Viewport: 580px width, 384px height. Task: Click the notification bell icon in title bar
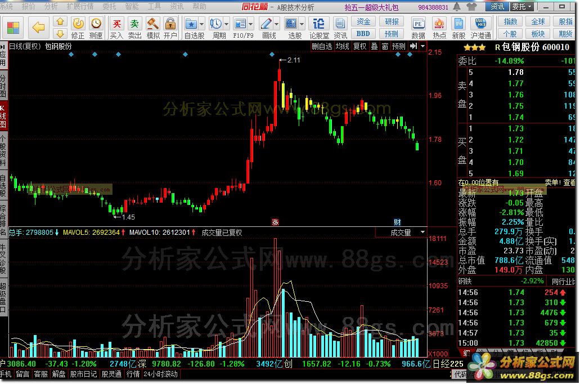coord(457,7)
